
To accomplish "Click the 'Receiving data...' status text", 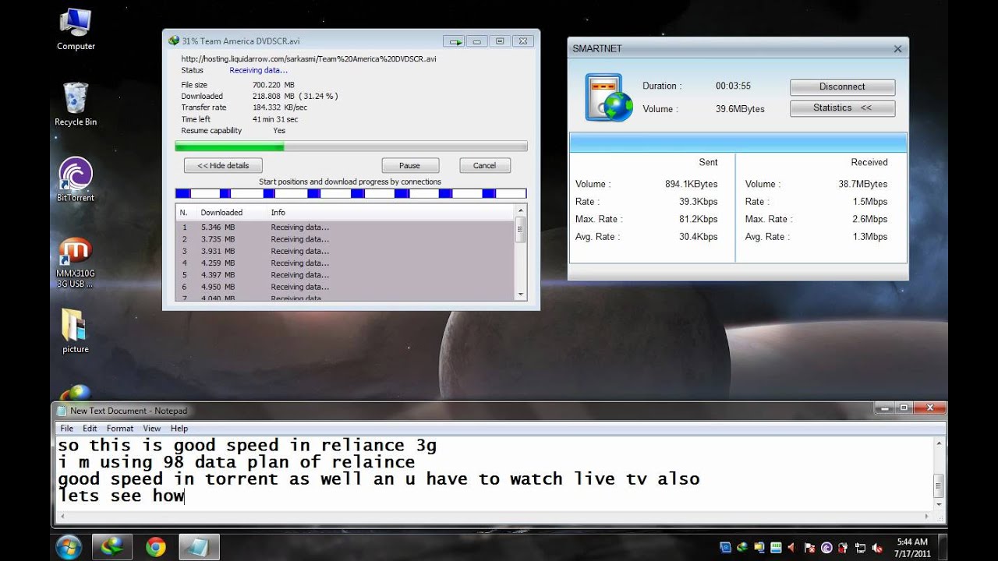I will pos(258,70).
